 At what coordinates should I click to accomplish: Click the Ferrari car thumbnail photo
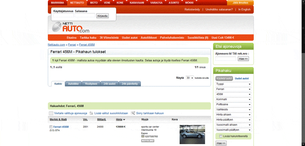[192, 134]
